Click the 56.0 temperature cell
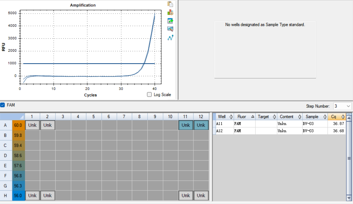The image size is (353, 204). point(18,196)
